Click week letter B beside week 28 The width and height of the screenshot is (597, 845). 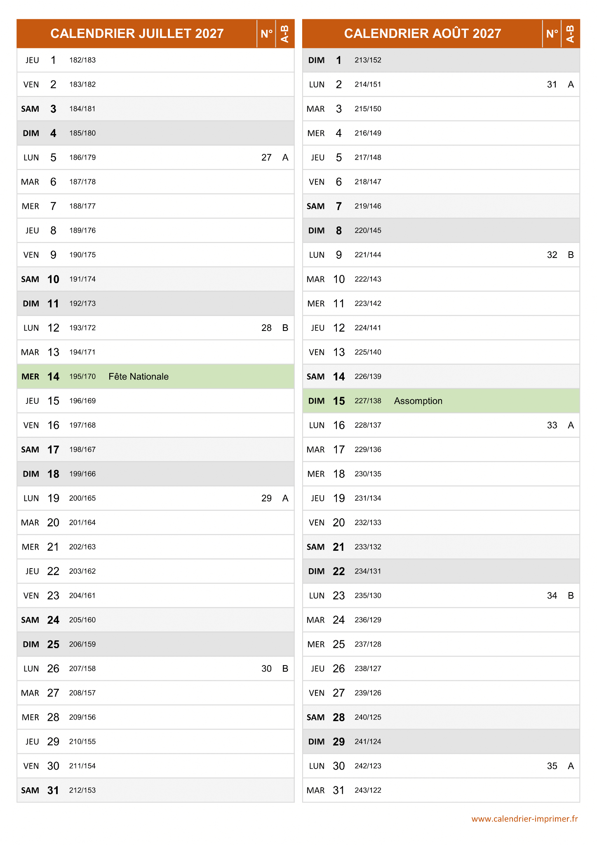coord(285,328)
